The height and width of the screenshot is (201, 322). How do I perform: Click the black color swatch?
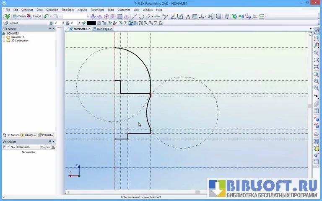coord(91,23)
